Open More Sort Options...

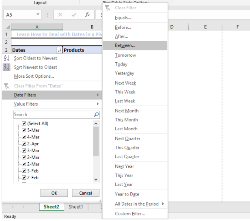(x=52, y=76)
